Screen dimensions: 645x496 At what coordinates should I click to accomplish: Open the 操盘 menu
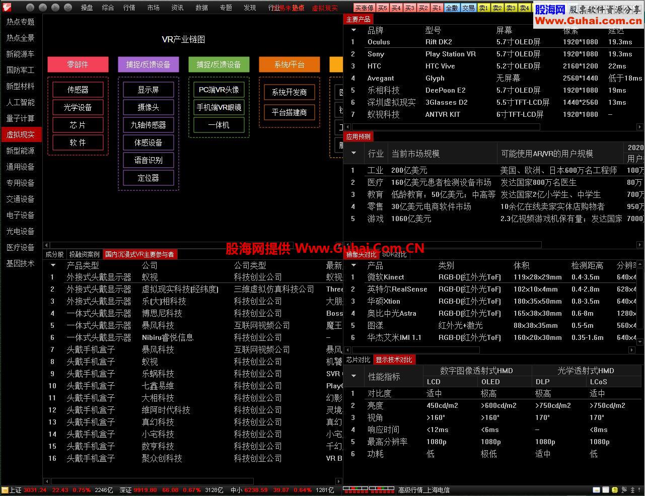pos(87,8)
